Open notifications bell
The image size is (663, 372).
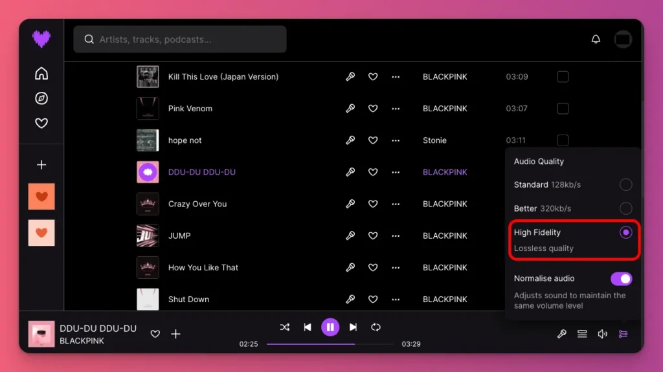pyautogui.click(x=596, y=39)
